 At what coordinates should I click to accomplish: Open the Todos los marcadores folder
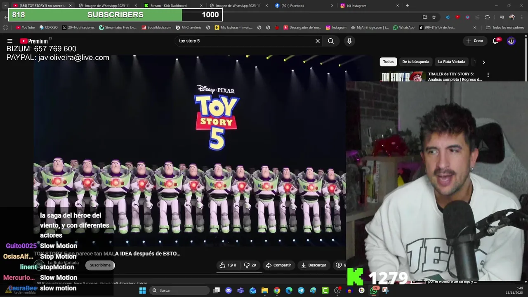(505, 28)
